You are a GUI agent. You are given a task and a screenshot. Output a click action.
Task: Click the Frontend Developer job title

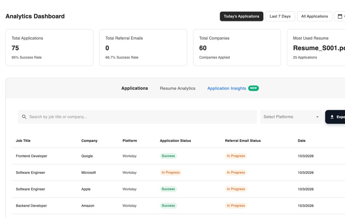point(31,156)
